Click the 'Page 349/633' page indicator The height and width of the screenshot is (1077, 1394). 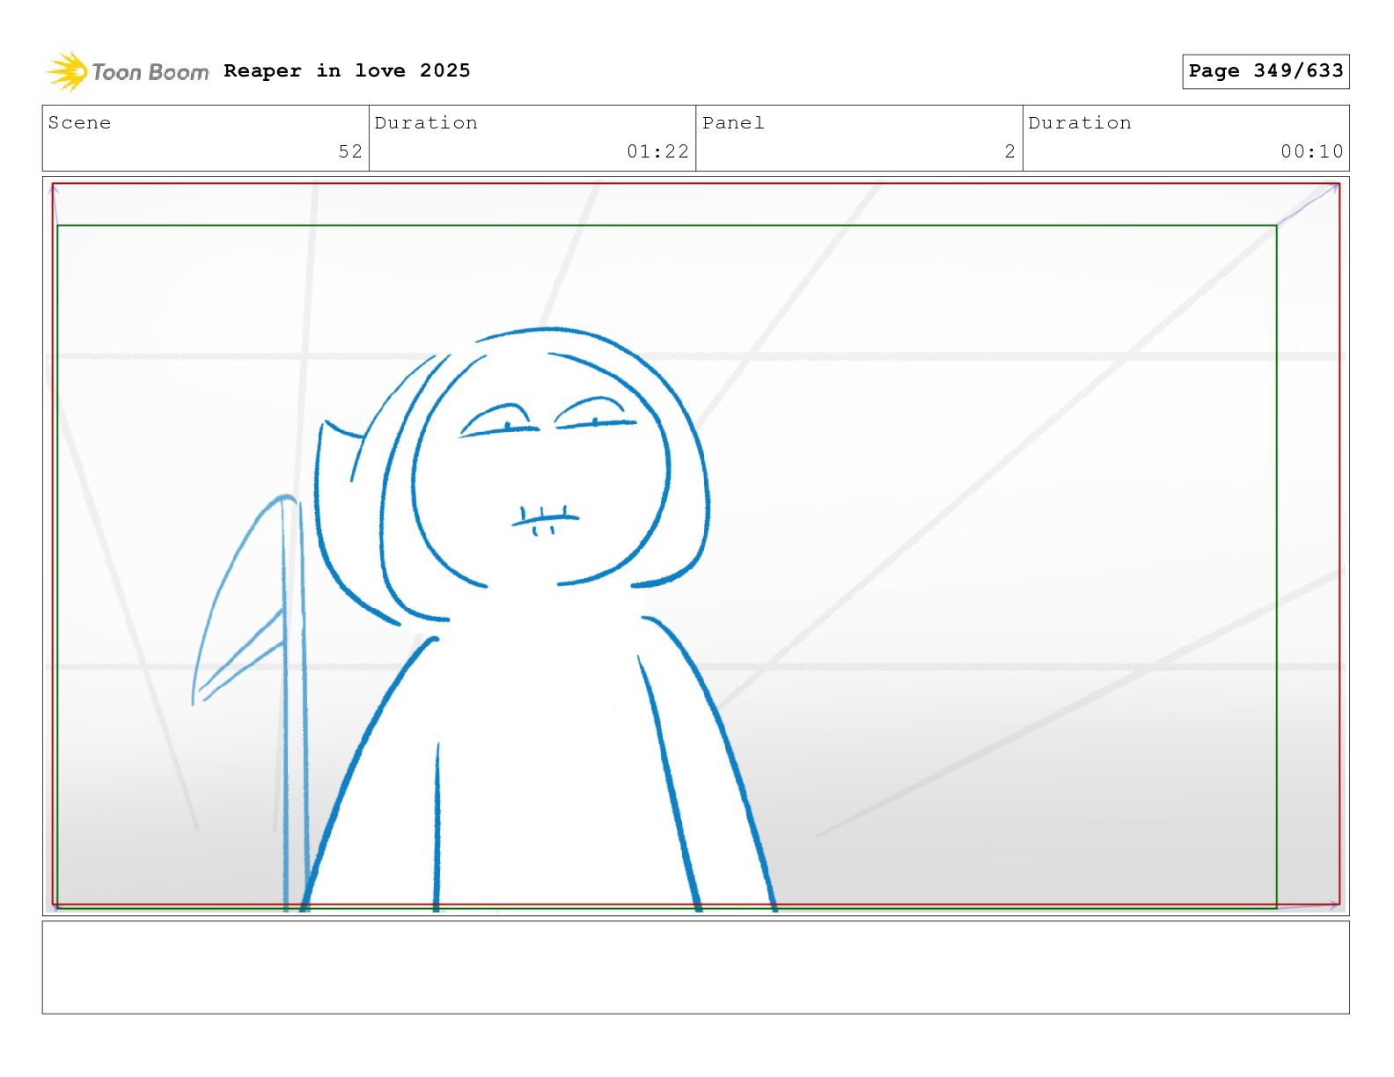[1266, 71]
